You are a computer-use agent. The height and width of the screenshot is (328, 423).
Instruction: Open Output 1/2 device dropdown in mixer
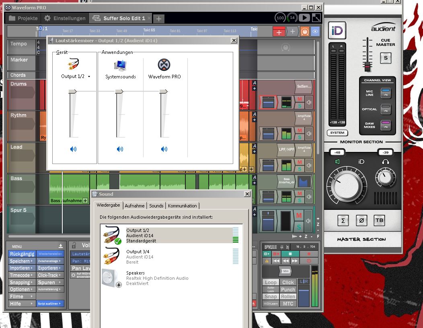tap(89, 77)
